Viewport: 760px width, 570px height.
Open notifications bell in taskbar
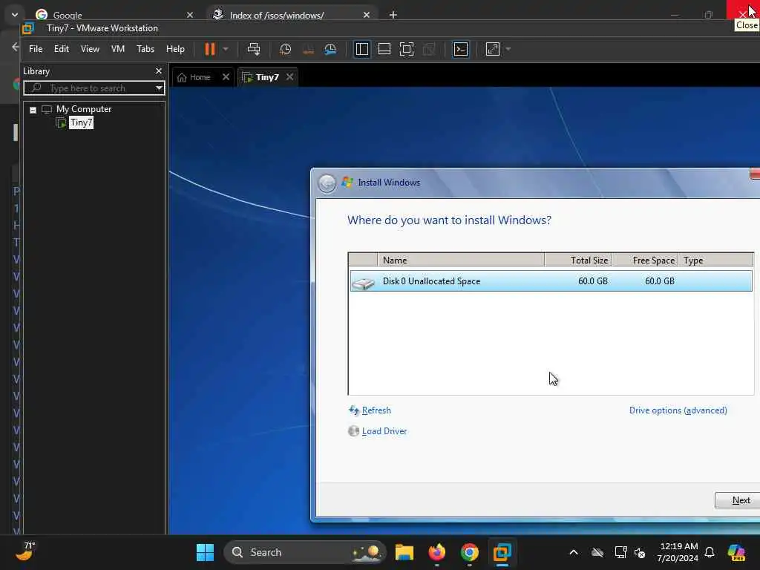tap(709, 552)
